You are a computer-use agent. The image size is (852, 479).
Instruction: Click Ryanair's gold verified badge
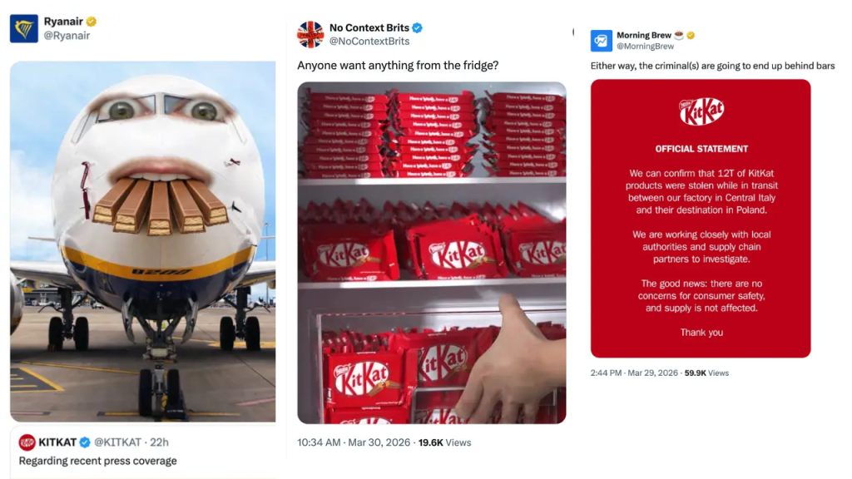(92, 22)
